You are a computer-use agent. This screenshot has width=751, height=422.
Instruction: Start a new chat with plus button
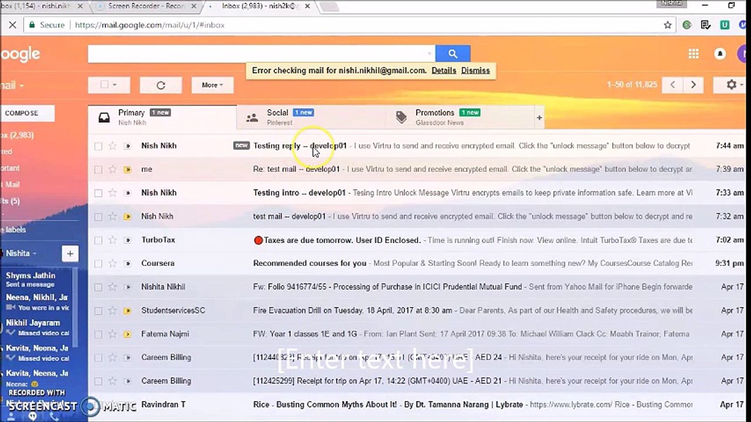pos(70,253)
